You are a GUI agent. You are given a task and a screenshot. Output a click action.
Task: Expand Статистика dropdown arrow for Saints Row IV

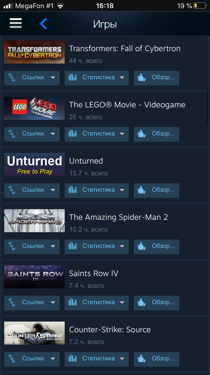(x=122, y=302)
